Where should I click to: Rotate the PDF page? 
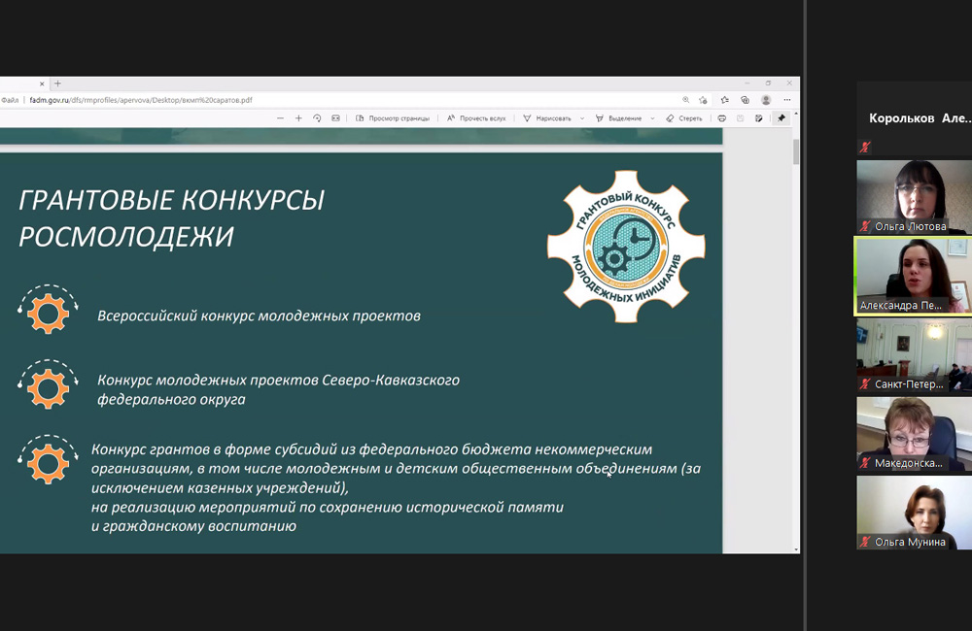(x=317, y=118)
